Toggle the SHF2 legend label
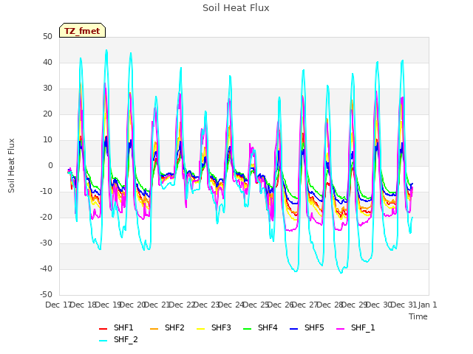Screen dimensions: 473x354 174,327
